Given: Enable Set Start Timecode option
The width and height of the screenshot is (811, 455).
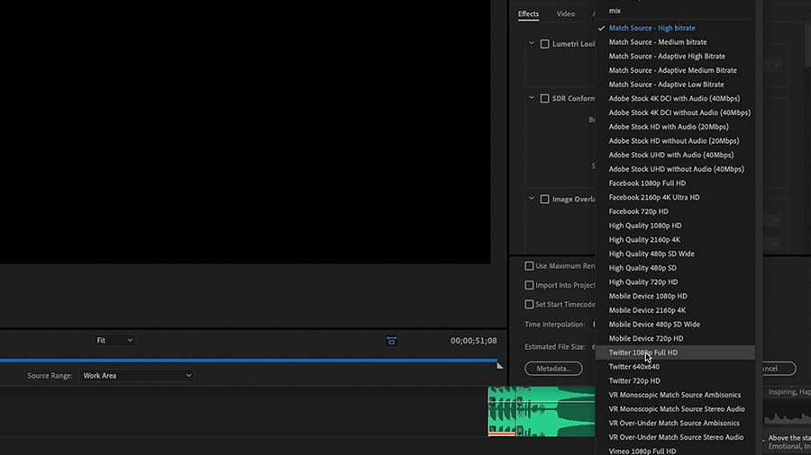Looking at the screenshot, I should click(x=529, y=304).
